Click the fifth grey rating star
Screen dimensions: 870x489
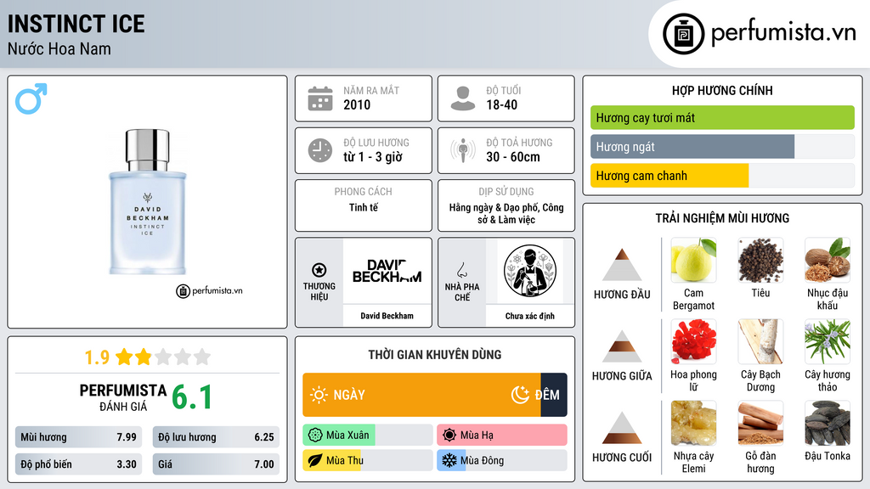tap(202, 357)
